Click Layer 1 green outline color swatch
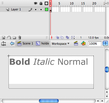This screenshot has width=109, height=103. pos(46,10)
